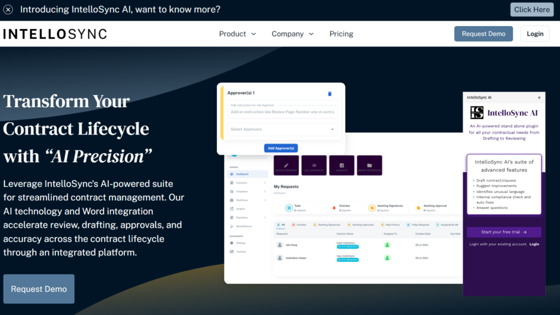Open the Pricing page from the navigation

click(x=341, y=34)
